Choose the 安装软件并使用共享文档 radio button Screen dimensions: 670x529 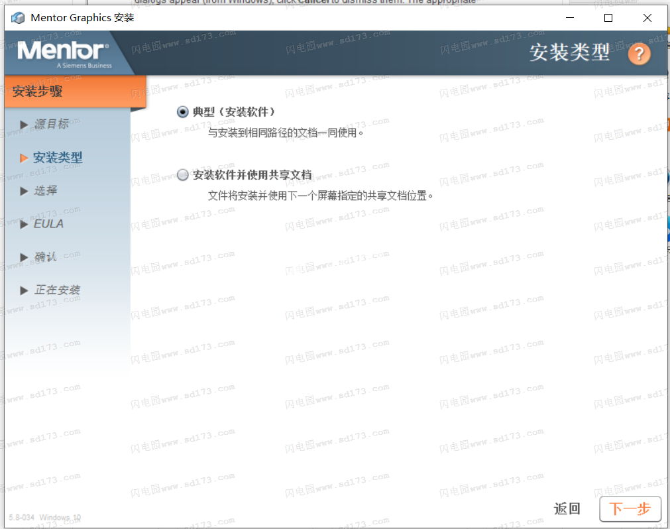coord(183,175)
